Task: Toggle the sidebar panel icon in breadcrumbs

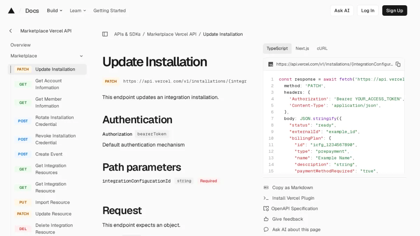Action: (105, 34)
